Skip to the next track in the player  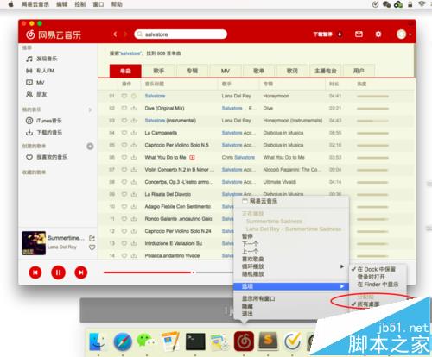pyautogui.click(x=81, y=272)
